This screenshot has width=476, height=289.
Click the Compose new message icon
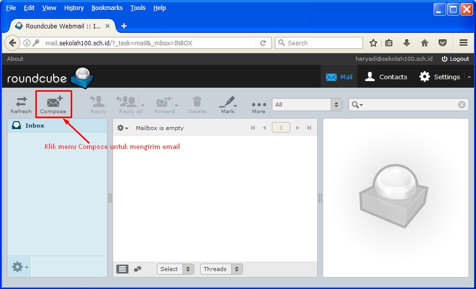(x=54, y=104)
